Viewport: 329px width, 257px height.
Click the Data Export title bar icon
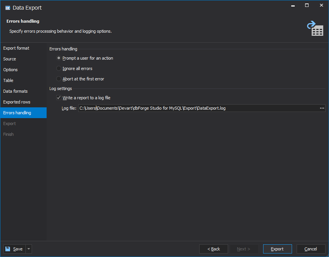pyautogui.click(x=8, y=8)
